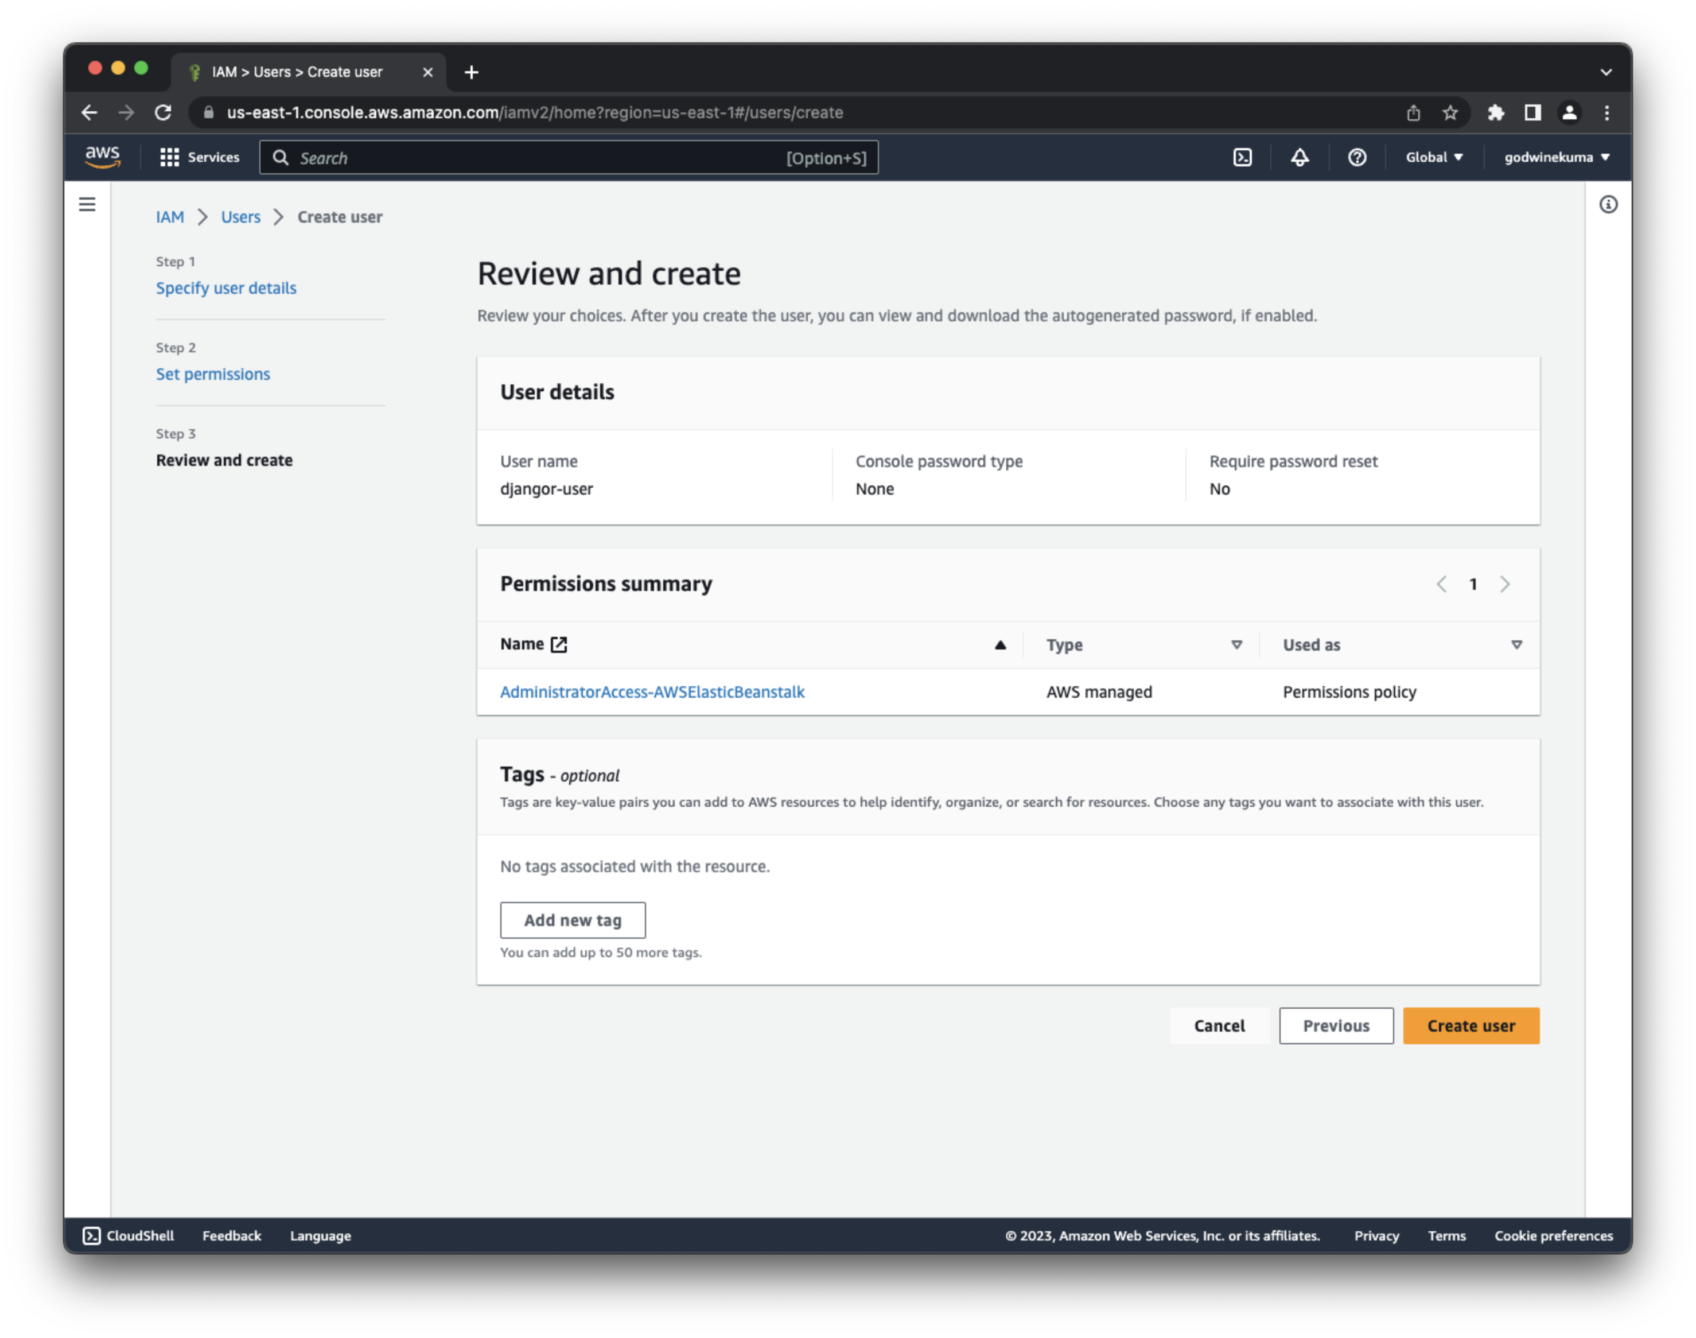Sort by Type column arrow
1696x1338 pixels.
pyautogui.click(x=1236, y=645)
